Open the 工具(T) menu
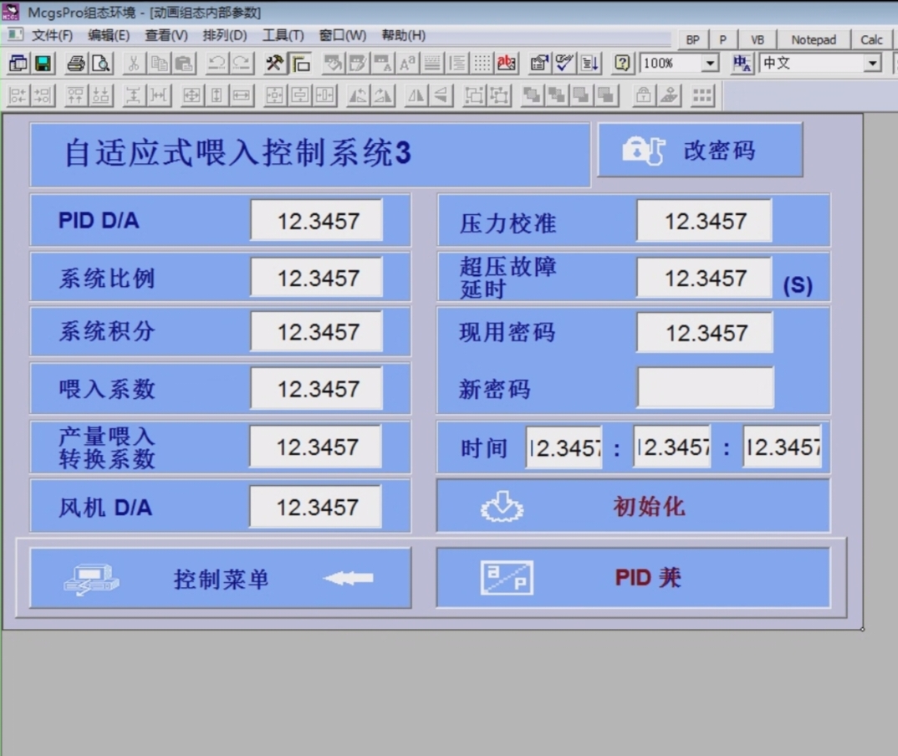The image size is (898, 756). coord(283,35)
